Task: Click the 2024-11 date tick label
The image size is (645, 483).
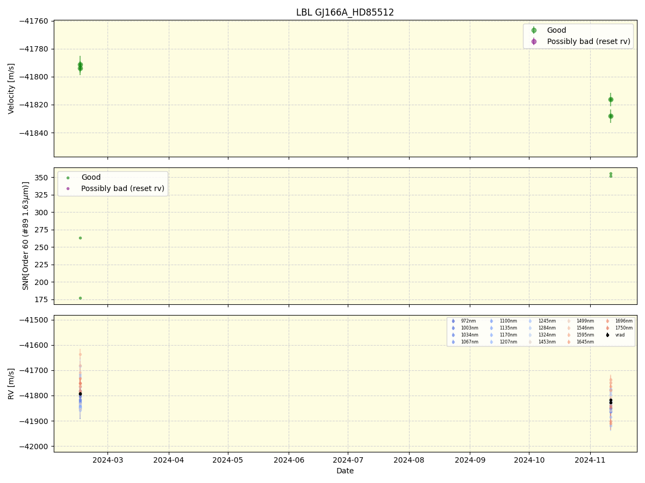Action: [590, 460]
